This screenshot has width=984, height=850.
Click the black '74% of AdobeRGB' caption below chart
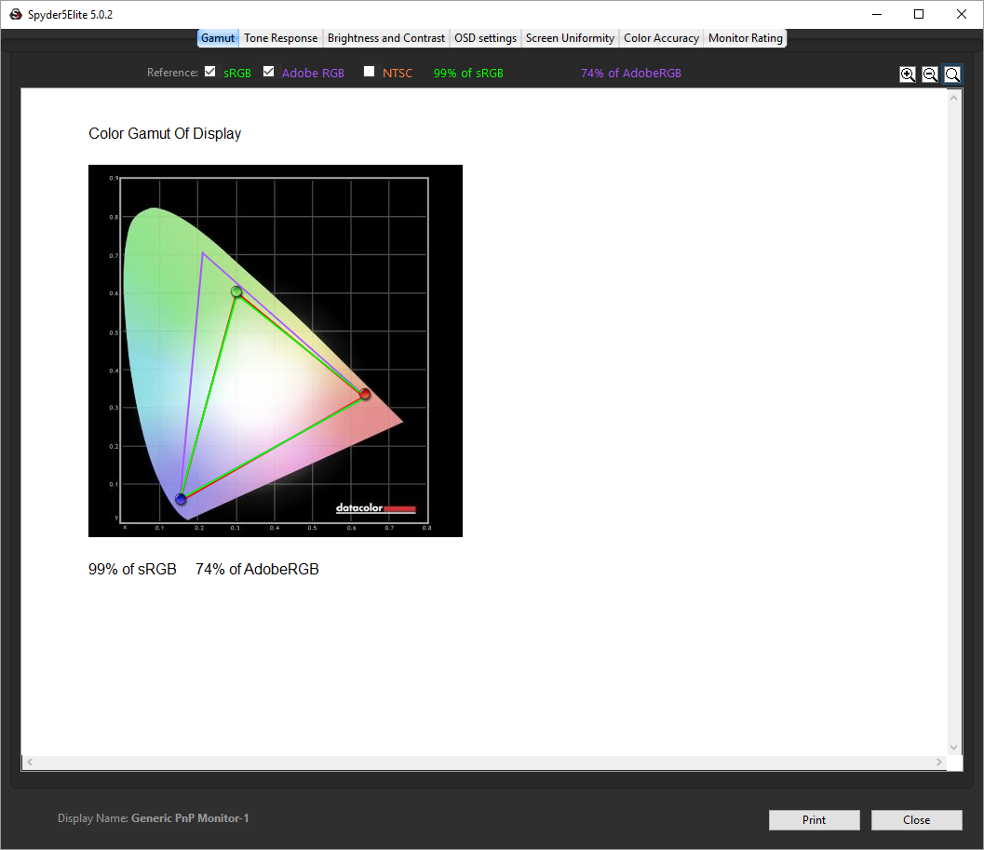(x=257, y=569)
